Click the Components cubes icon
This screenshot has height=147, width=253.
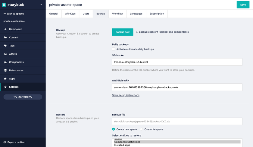5,62
